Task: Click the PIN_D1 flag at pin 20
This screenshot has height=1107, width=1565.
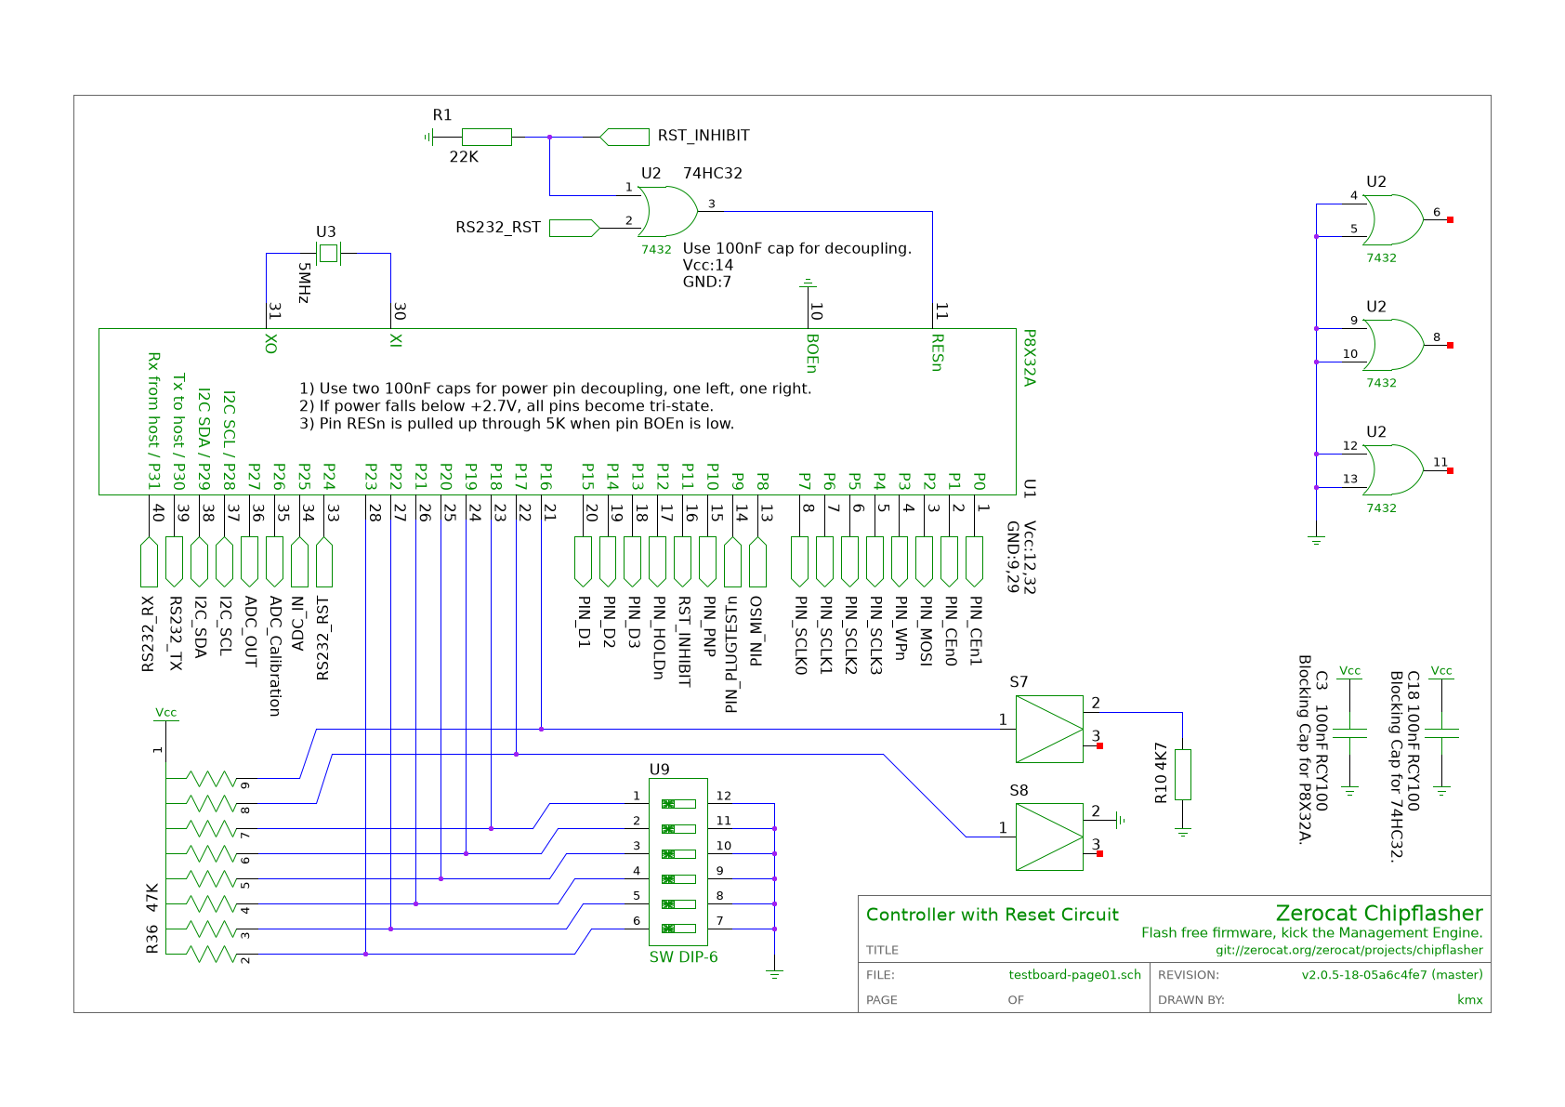Action: point(584,561)
